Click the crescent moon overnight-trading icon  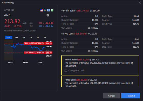tap(45, 10)
